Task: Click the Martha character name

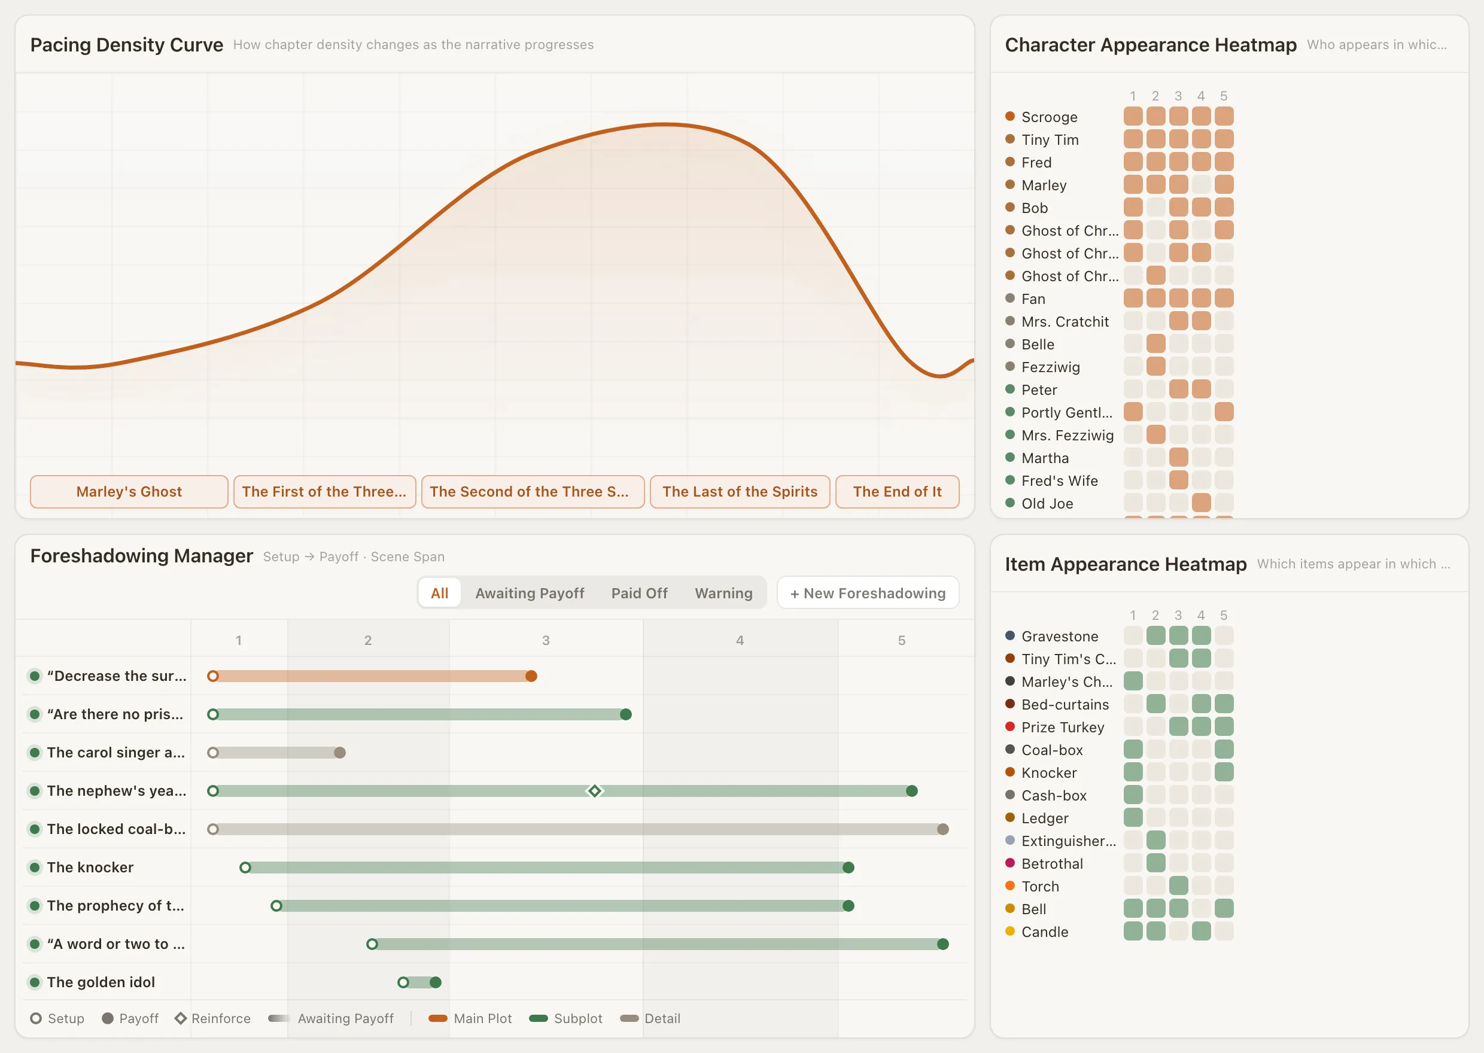Action: coord(1045,458)
